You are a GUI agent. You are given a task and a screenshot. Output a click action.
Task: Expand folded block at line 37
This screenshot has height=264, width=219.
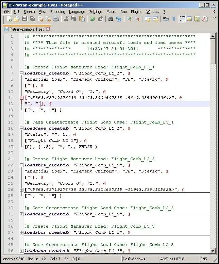(x=21, y=232)
